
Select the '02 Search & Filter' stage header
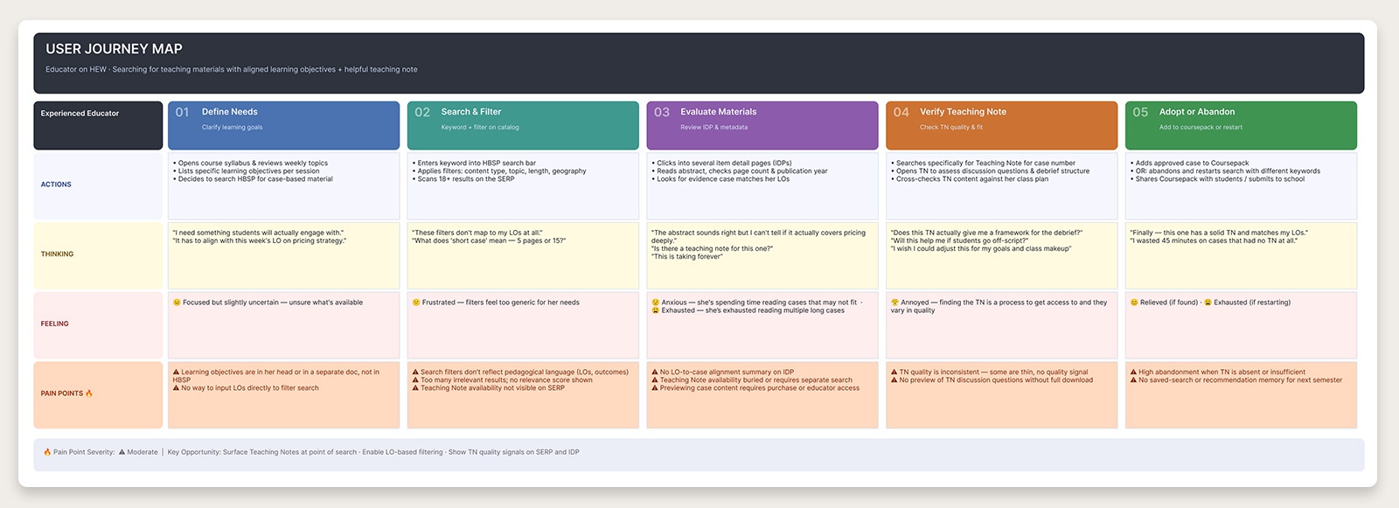(x=523, y=126)
